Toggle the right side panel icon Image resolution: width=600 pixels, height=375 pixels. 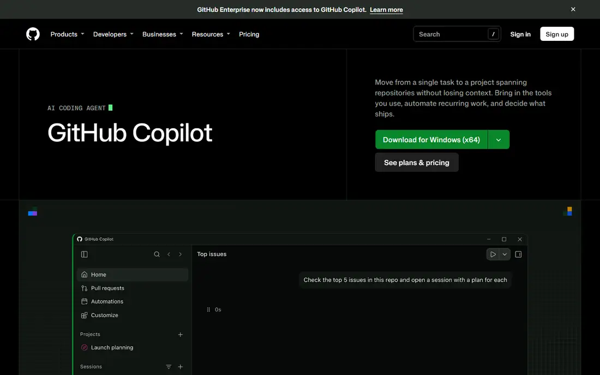518,254
